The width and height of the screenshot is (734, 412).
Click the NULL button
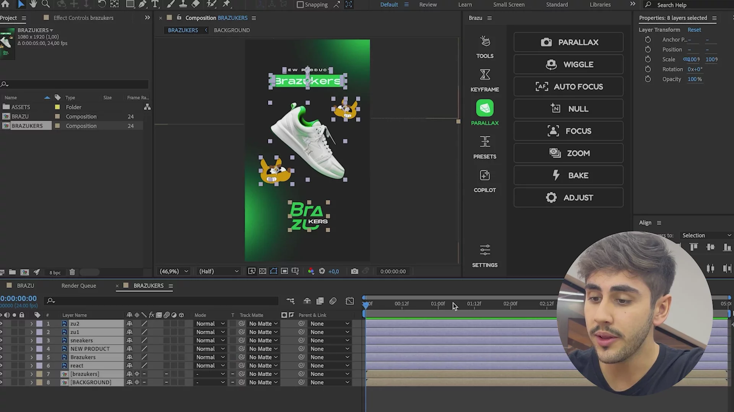pos(568,109)
